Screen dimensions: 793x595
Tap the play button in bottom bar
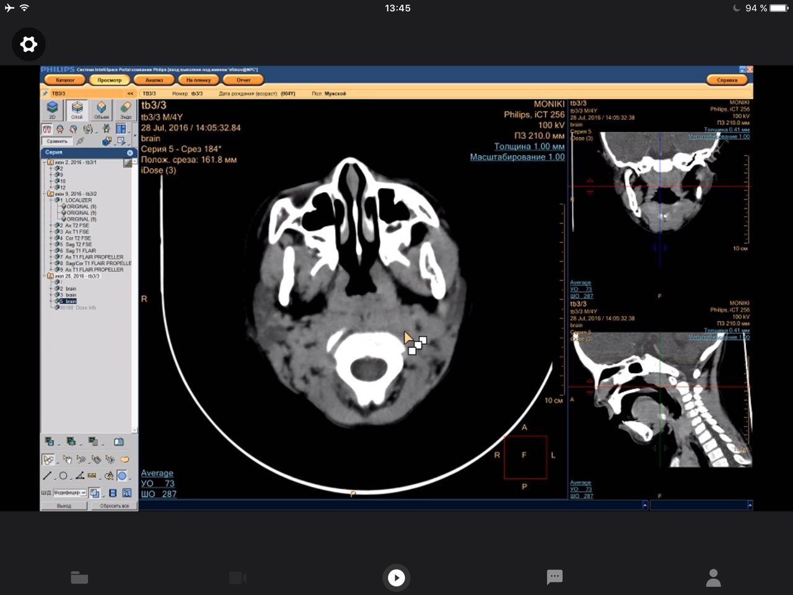396,578
